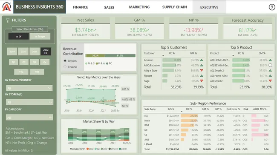Open the Executive tab

(209, 7)
